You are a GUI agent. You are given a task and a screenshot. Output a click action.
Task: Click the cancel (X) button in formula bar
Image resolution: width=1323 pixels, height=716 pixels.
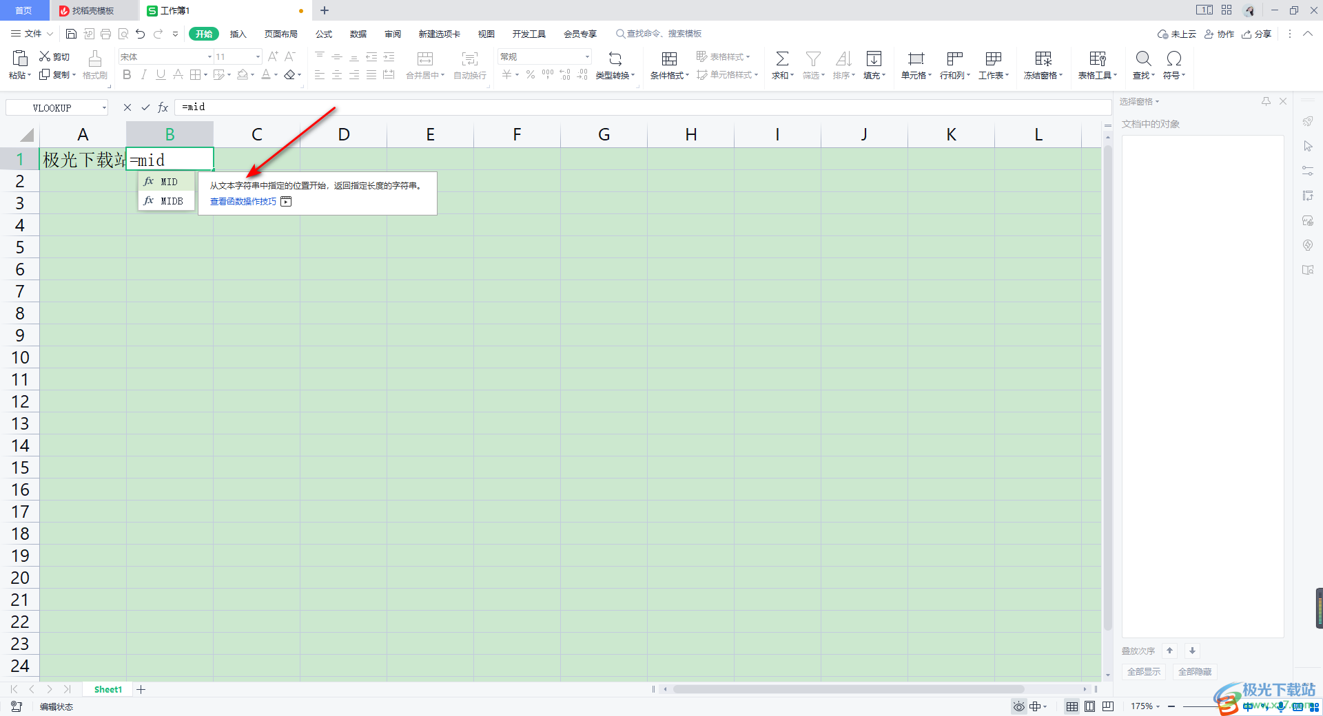pos(127,107)
